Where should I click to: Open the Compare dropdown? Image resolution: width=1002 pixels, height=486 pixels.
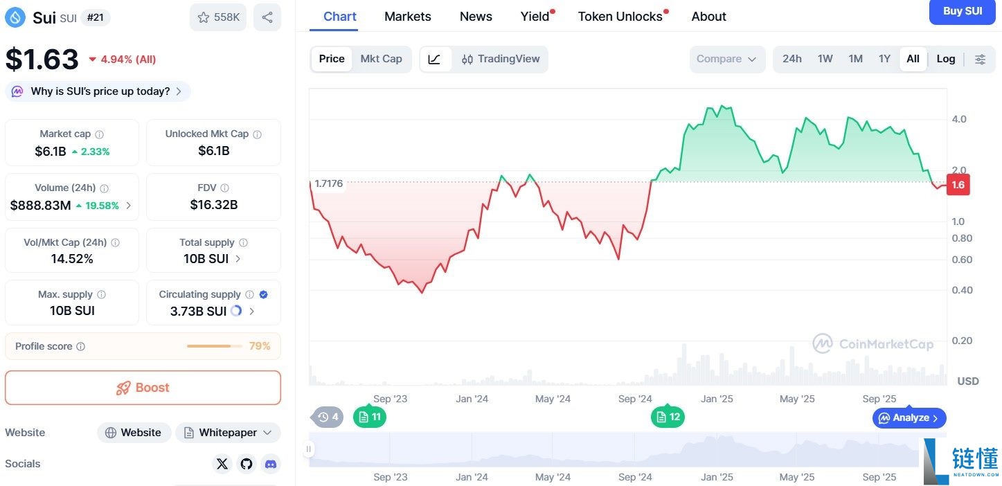coord(726,59)
